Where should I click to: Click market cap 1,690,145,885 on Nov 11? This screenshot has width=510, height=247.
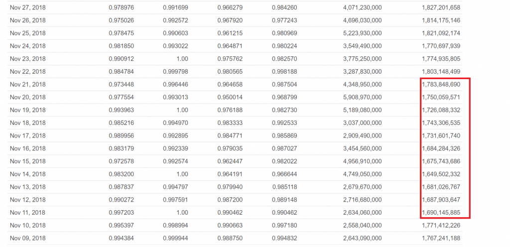(x=441, y=213)
